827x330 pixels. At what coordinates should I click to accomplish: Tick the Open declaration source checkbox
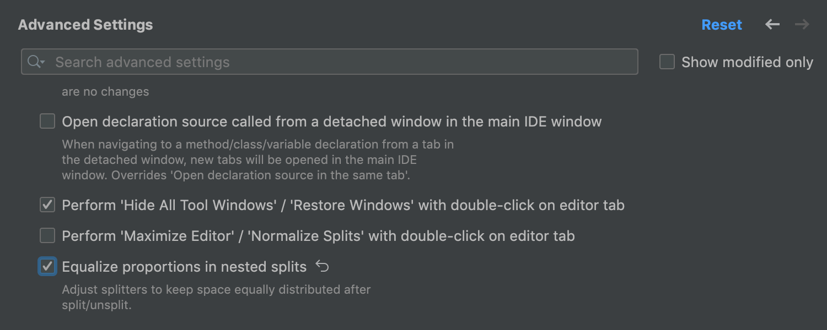47,122
